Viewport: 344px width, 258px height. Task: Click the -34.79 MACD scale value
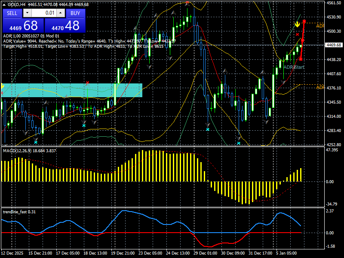tap(332, 204)
